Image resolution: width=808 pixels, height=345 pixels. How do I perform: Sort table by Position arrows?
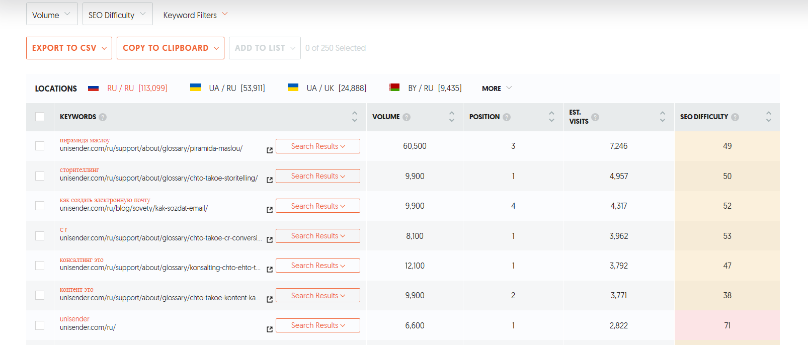[551, 117]
